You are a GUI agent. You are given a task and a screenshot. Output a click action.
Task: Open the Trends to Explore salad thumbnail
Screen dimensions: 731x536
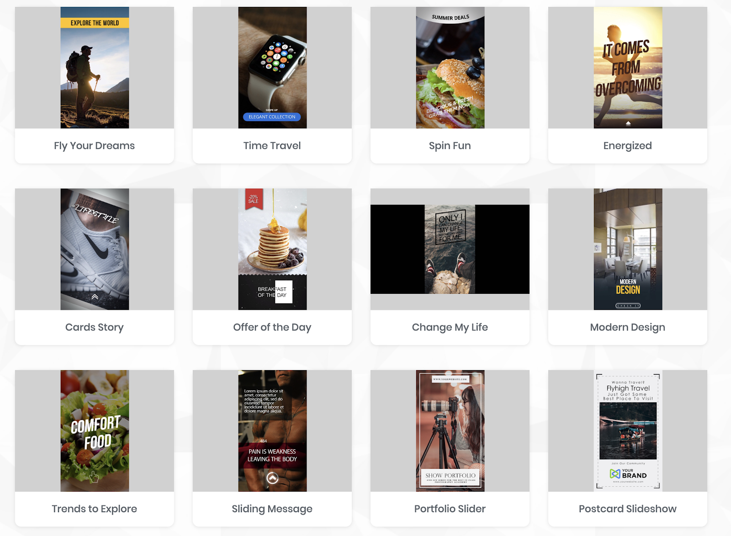[95, 431]
